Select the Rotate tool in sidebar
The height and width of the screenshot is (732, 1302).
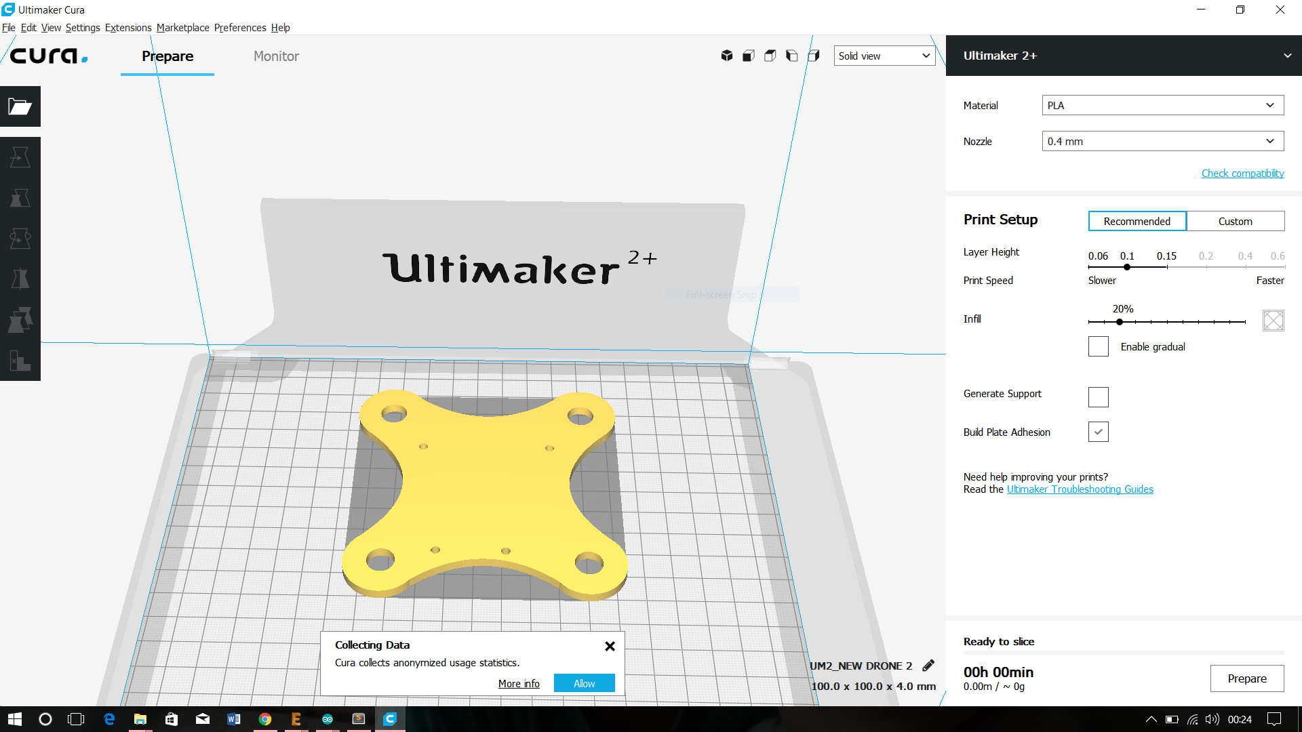pyautogui.click(x=20, y=239)
